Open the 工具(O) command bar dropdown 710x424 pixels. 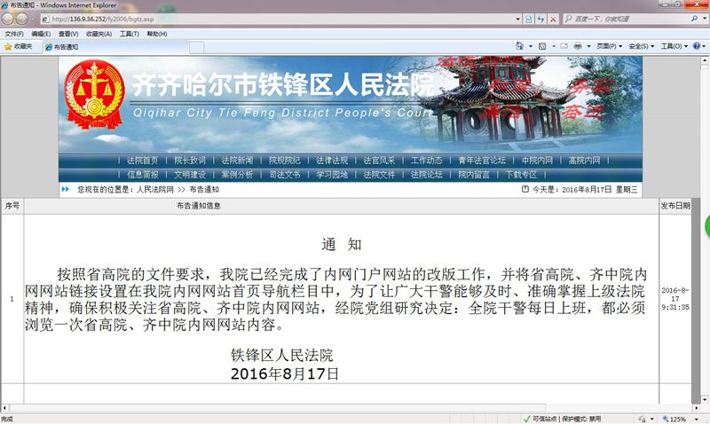click(674, 46)
